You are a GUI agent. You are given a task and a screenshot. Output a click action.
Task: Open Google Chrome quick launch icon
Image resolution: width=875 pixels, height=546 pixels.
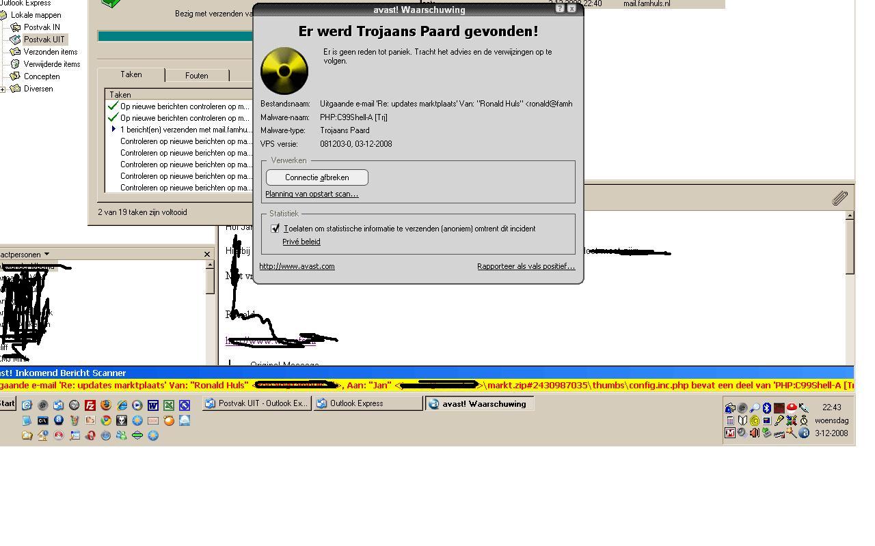click(106, 420)
